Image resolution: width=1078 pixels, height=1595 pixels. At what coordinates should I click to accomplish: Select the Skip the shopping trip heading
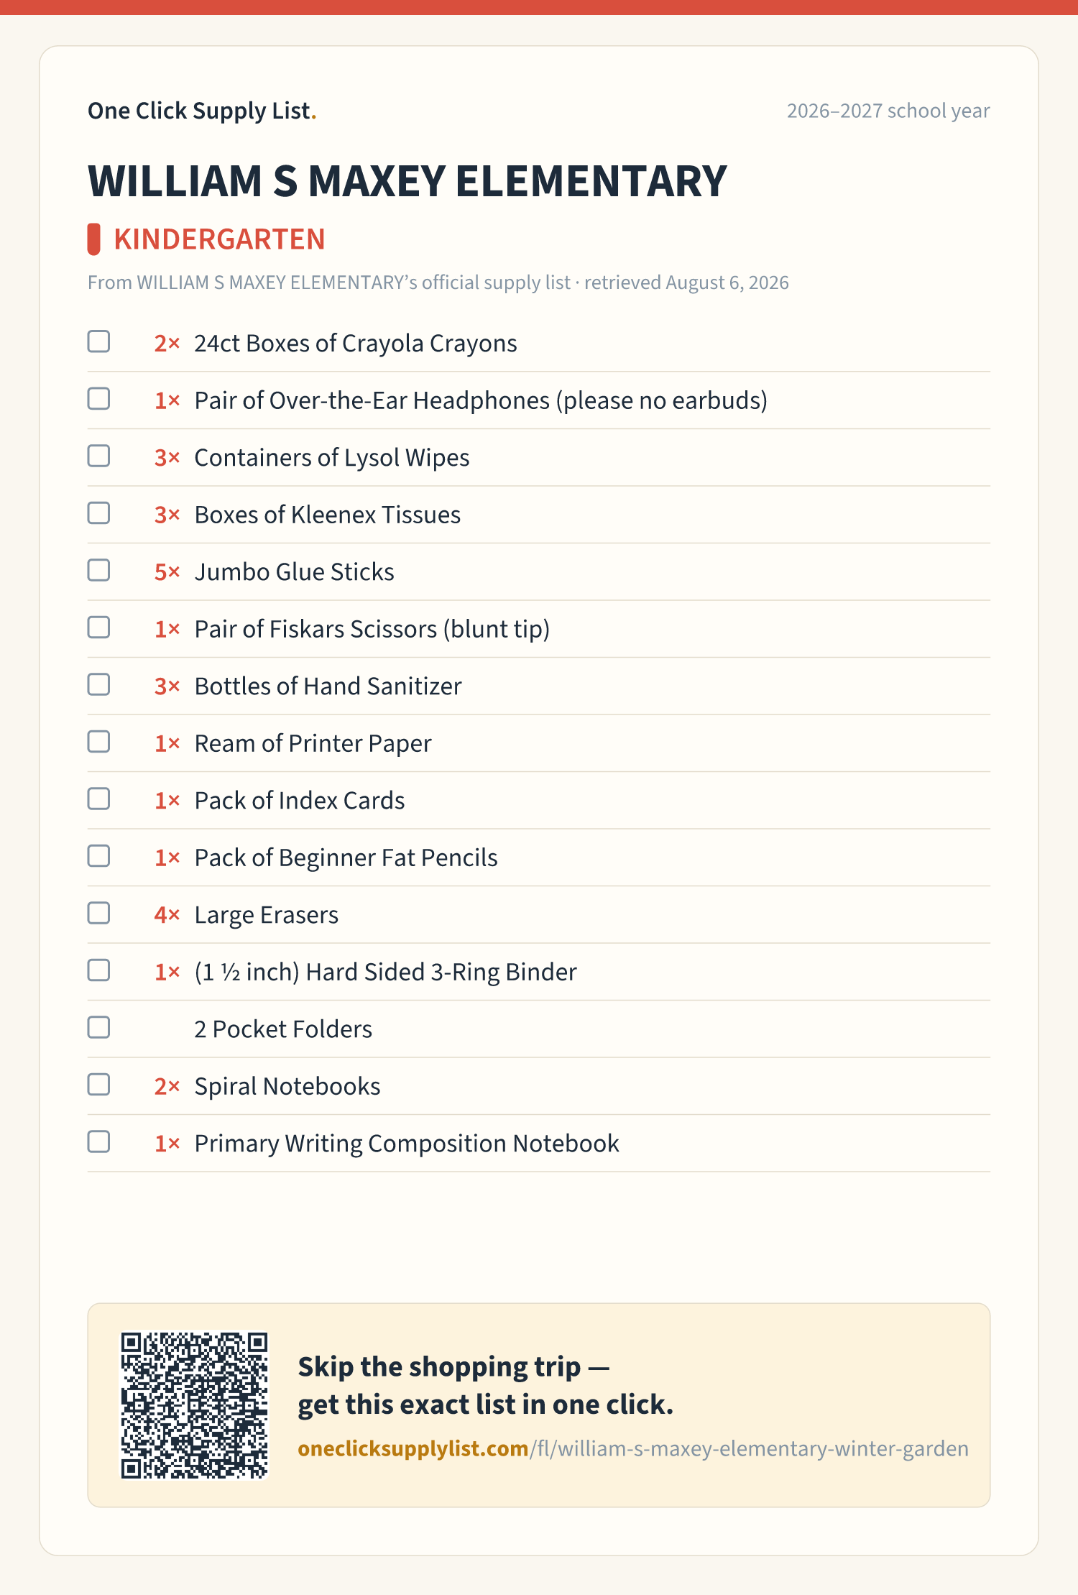pyautogui.click(x=486, y=1385)
